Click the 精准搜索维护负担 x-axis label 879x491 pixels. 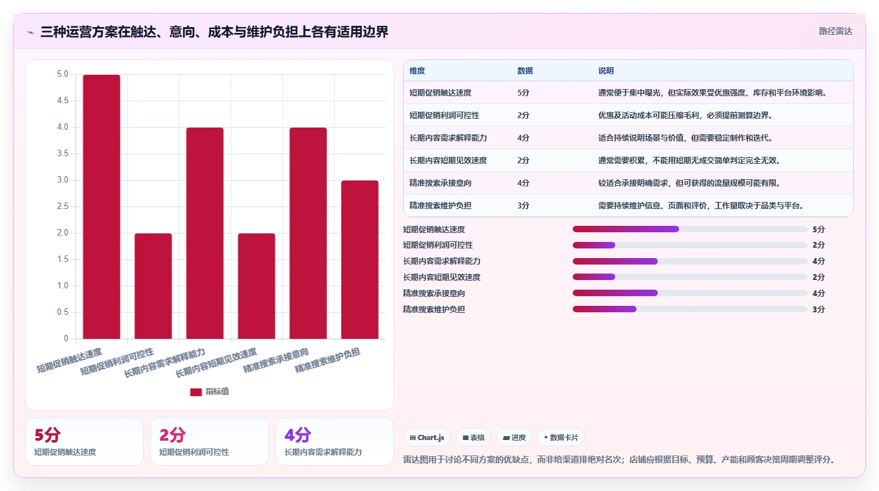(x=327, y=361)
